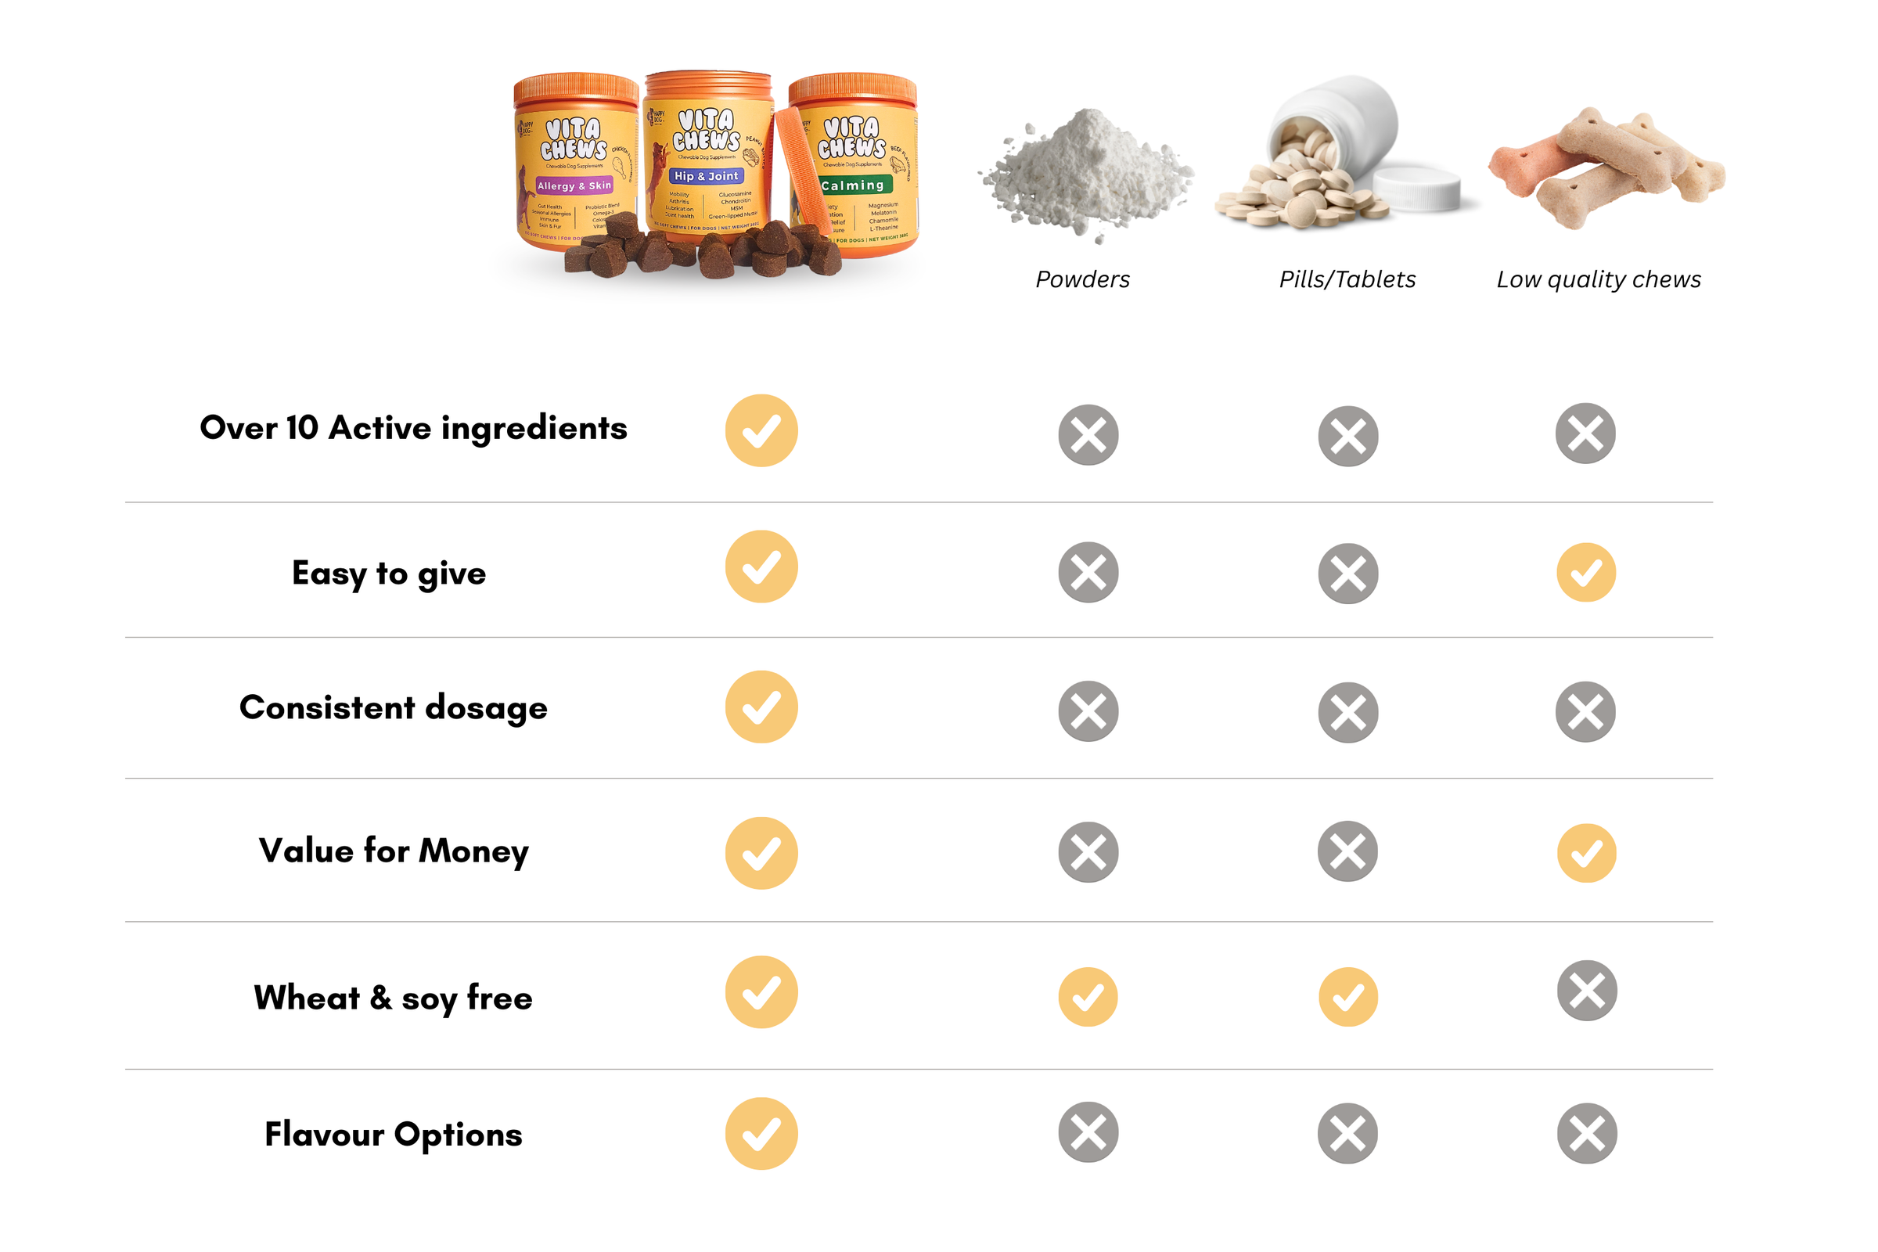1878x1252 pixels.
Task: Click the Vita Chews checkmark for Easy to give
Action: (761, 566)
